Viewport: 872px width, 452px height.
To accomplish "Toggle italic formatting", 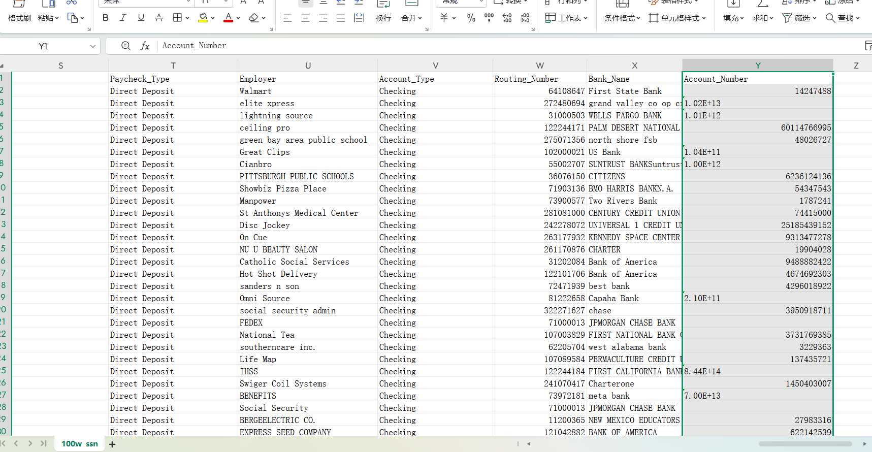I will (x=123, y=18).
